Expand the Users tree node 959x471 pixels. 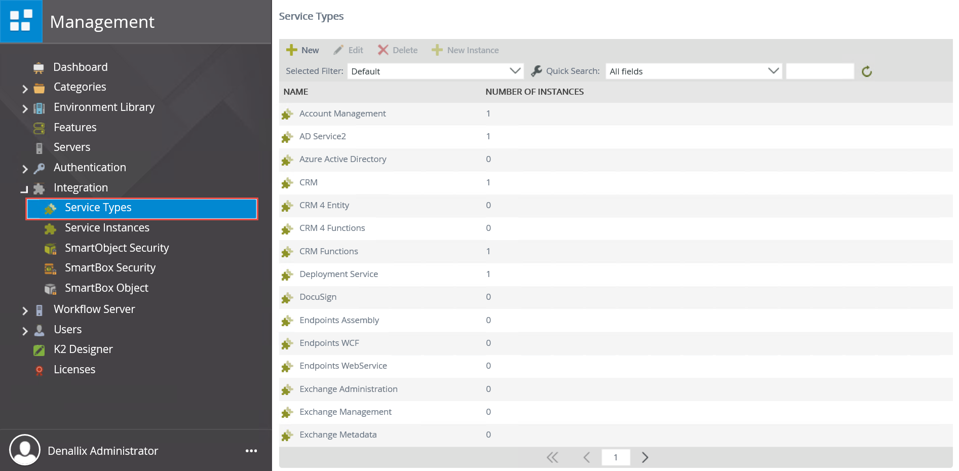click(x=25, y=331)
